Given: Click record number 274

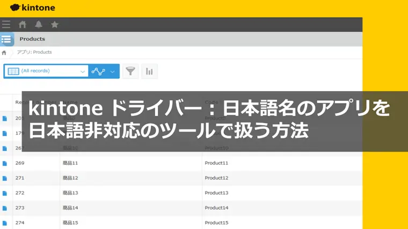Looking at the screenshot, I should tap(20, 223).
